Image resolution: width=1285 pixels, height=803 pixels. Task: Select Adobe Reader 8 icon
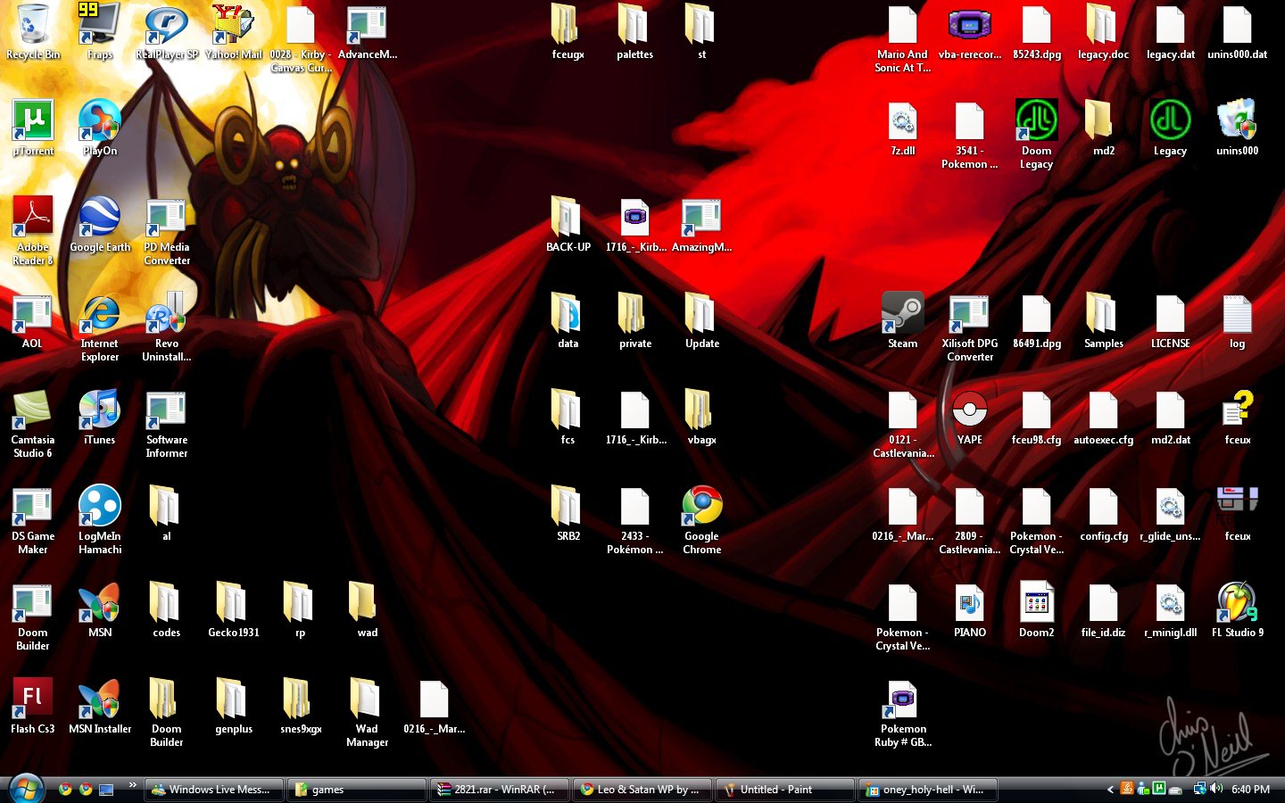coord(33,231)
